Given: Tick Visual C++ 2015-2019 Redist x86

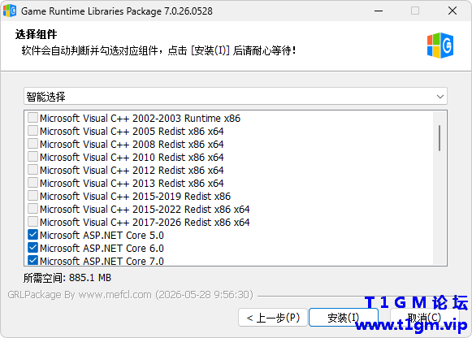Looking at the screenshot, I should (x=32, y=196).
